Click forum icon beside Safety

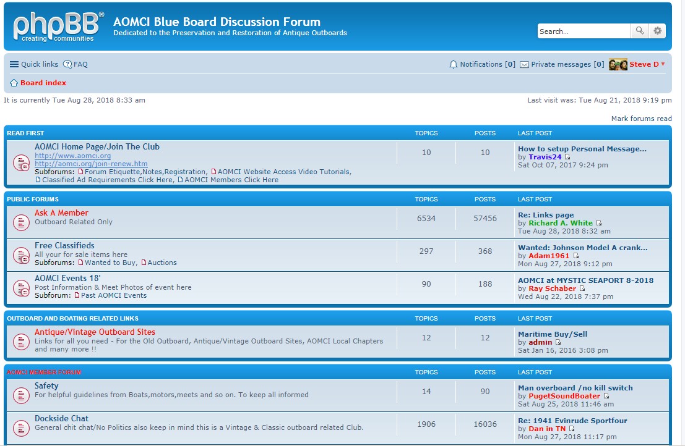point(21,395)
